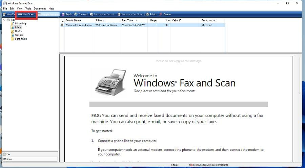
Task: Click the document icon column header
Action: 62,20
